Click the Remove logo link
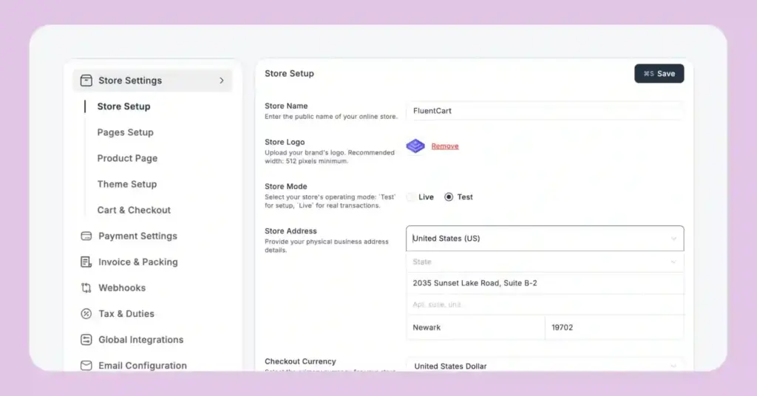 pyautogui.click(x=445, y=146)
